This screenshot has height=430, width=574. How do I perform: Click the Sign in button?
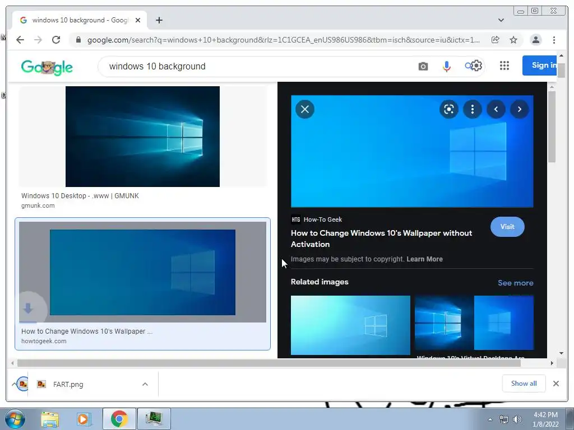coord(540,66)
